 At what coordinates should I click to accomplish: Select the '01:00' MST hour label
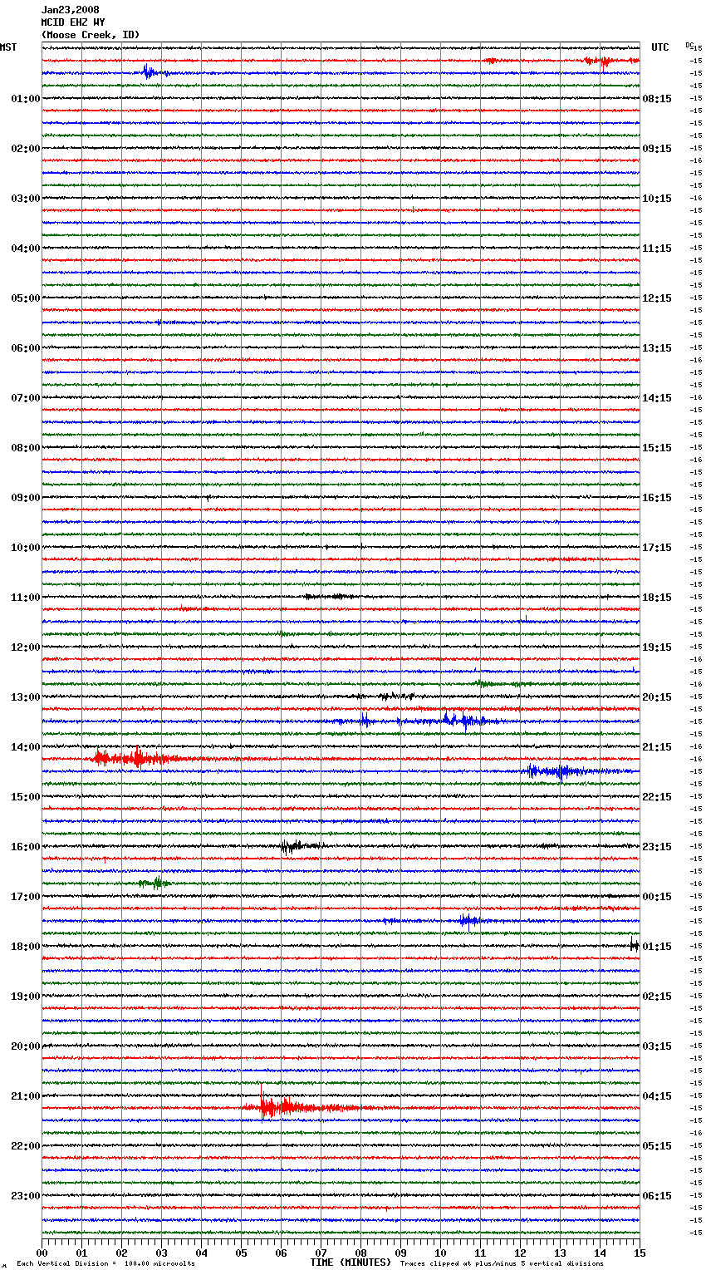click(25, 99)
